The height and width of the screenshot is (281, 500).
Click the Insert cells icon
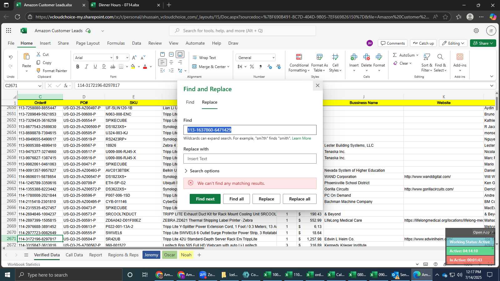click(354, 57)
